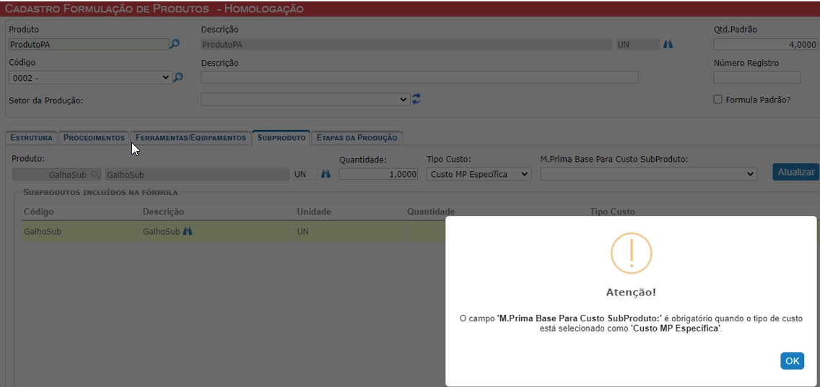Click the Tipo Custo column header
The width and height of the screenshot is (820, 387).
click(x=612, y=212)
